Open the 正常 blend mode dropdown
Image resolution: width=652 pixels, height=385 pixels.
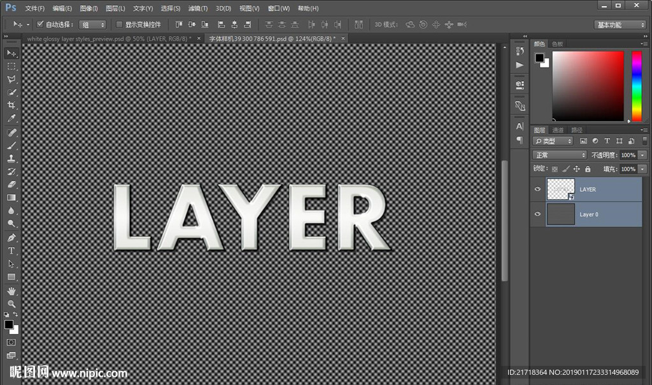[560, 155]
